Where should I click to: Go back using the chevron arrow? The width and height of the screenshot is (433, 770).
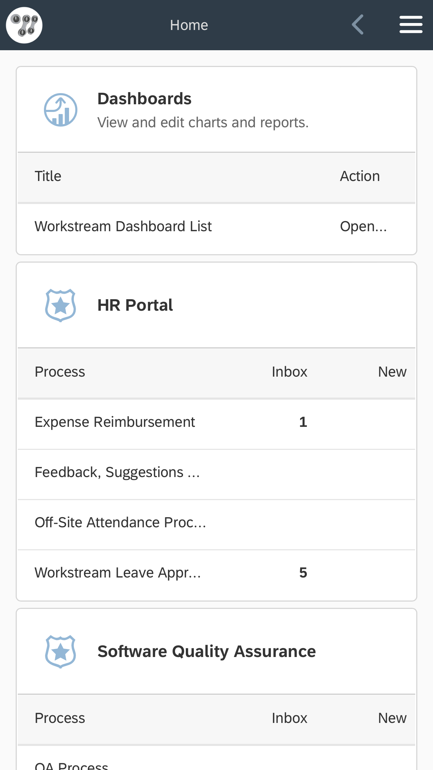[358, 25]
